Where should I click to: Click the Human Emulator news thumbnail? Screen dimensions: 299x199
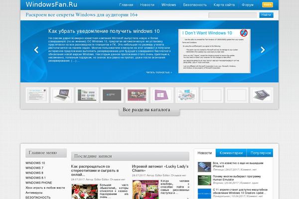204,180
